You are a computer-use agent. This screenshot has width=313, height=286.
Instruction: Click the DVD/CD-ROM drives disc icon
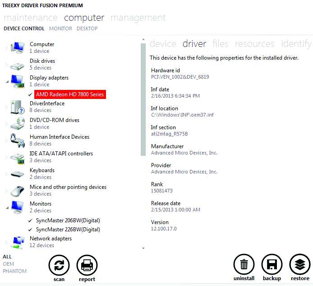coord(18,123)
